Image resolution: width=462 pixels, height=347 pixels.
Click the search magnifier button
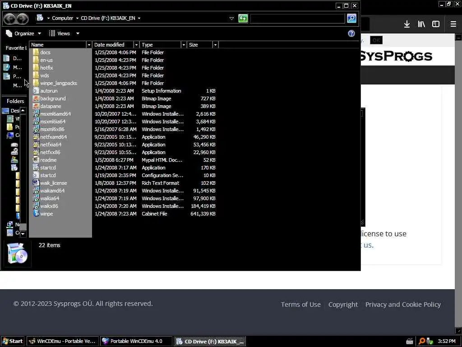351,18
